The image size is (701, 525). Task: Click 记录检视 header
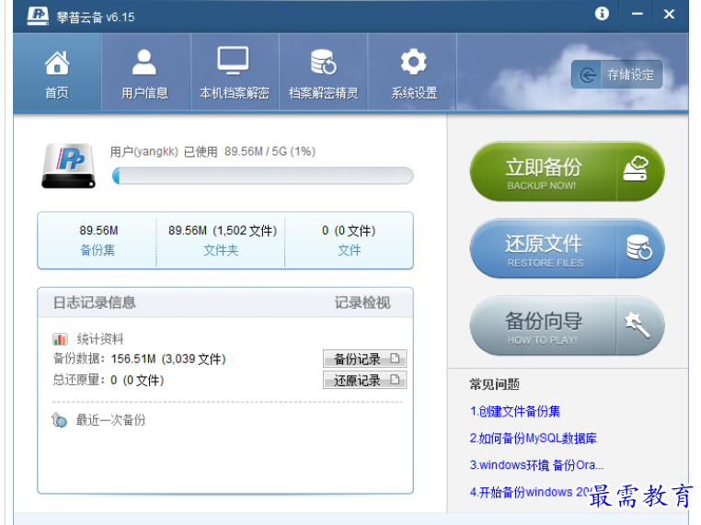pos(362,302)
